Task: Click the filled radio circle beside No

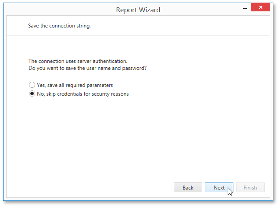Action: (x=32, y=93)
